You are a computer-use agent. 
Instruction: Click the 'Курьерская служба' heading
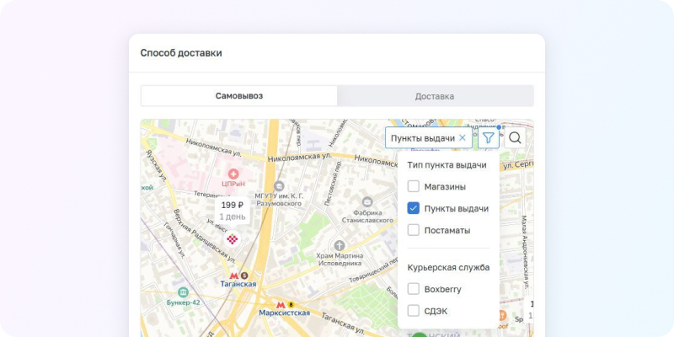coord(448,267)
